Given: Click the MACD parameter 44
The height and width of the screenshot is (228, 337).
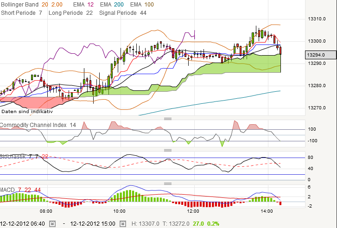Looking at the screenshot, I should pyautogui.click(x=38, y=190).
